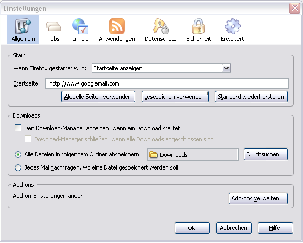Click 'Standard wiederherstellen' button
Screen dimensions: 303x243
pos(251,97)
